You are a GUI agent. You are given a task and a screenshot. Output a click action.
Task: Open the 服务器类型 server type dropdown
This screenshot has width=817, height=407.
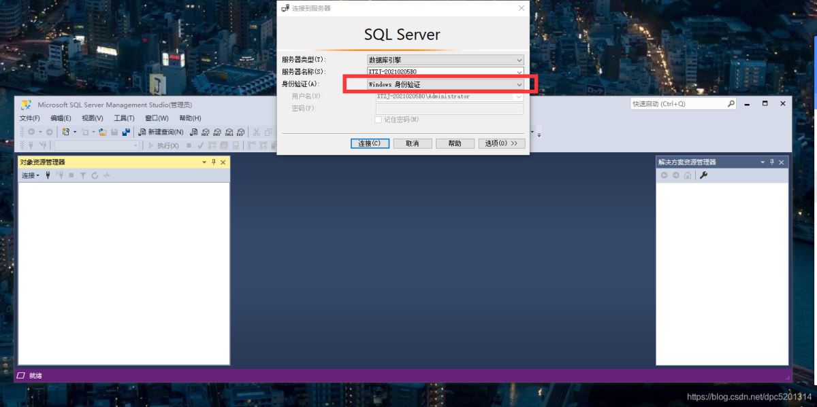pos(519,59)
